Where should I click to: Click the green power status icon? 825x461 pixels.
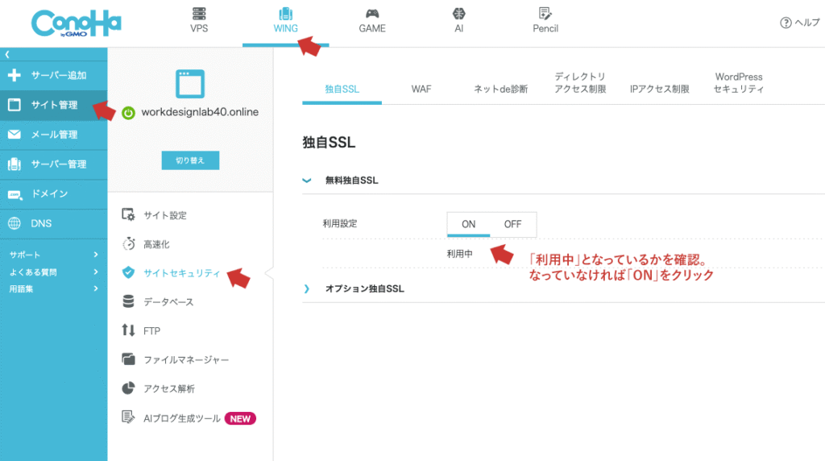[128, 113]
